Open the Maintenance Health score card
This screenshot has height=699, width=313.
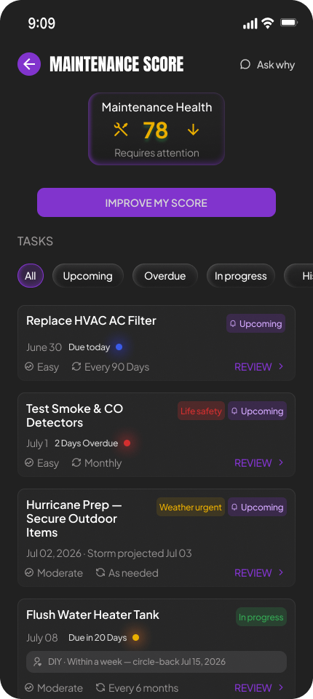pyautogui.click(x=156, y=129)
